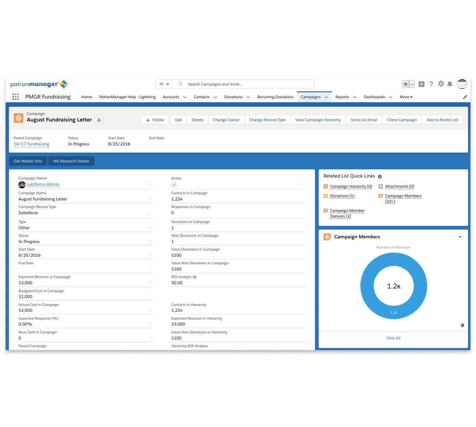Go to the Recurring Donations tab
Viewport: 476px width, 427px height.
pyautogui.click(x=275, y=97)
